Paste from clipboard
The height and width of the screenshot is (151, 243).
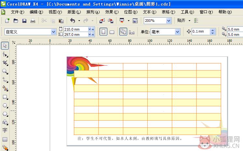pyautogui.click(x=61, y=21)
